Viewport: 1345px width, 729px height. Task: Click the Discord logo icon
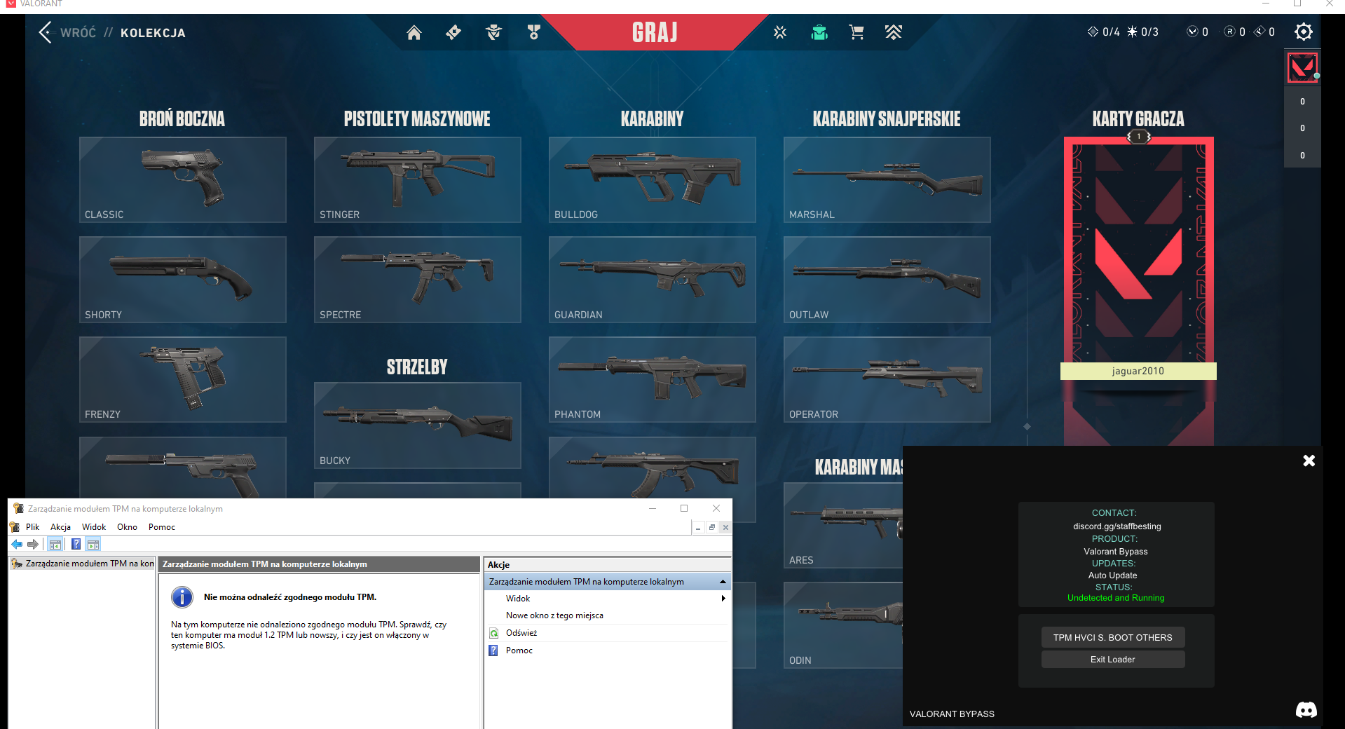[x=1305, y=710]
